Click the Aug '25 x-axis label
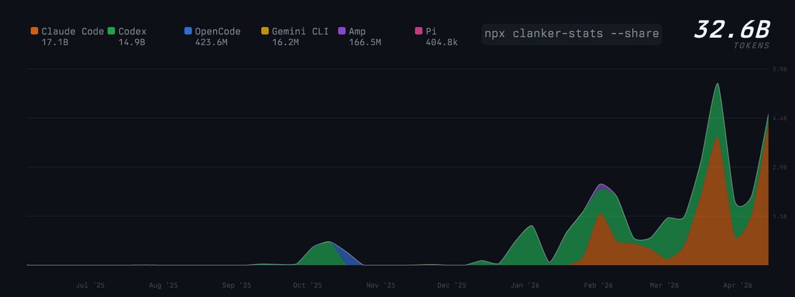Viewport: 795px width, 297px height. click(164, 286)
